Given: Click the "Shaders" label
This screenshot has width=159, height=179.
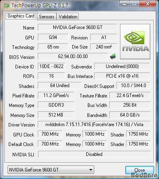Looking at the screenshot, I should 27,86.
